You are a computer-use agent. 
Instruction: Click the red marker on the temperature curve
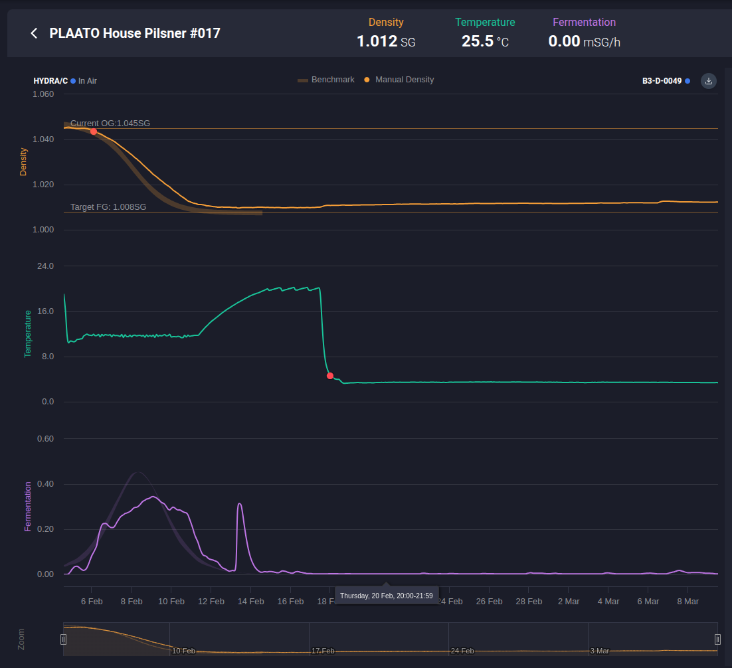click(330, 376)
